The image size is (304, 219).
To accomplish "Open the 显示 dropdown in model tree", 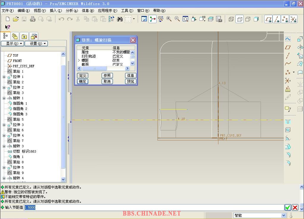I will point(12,44).
